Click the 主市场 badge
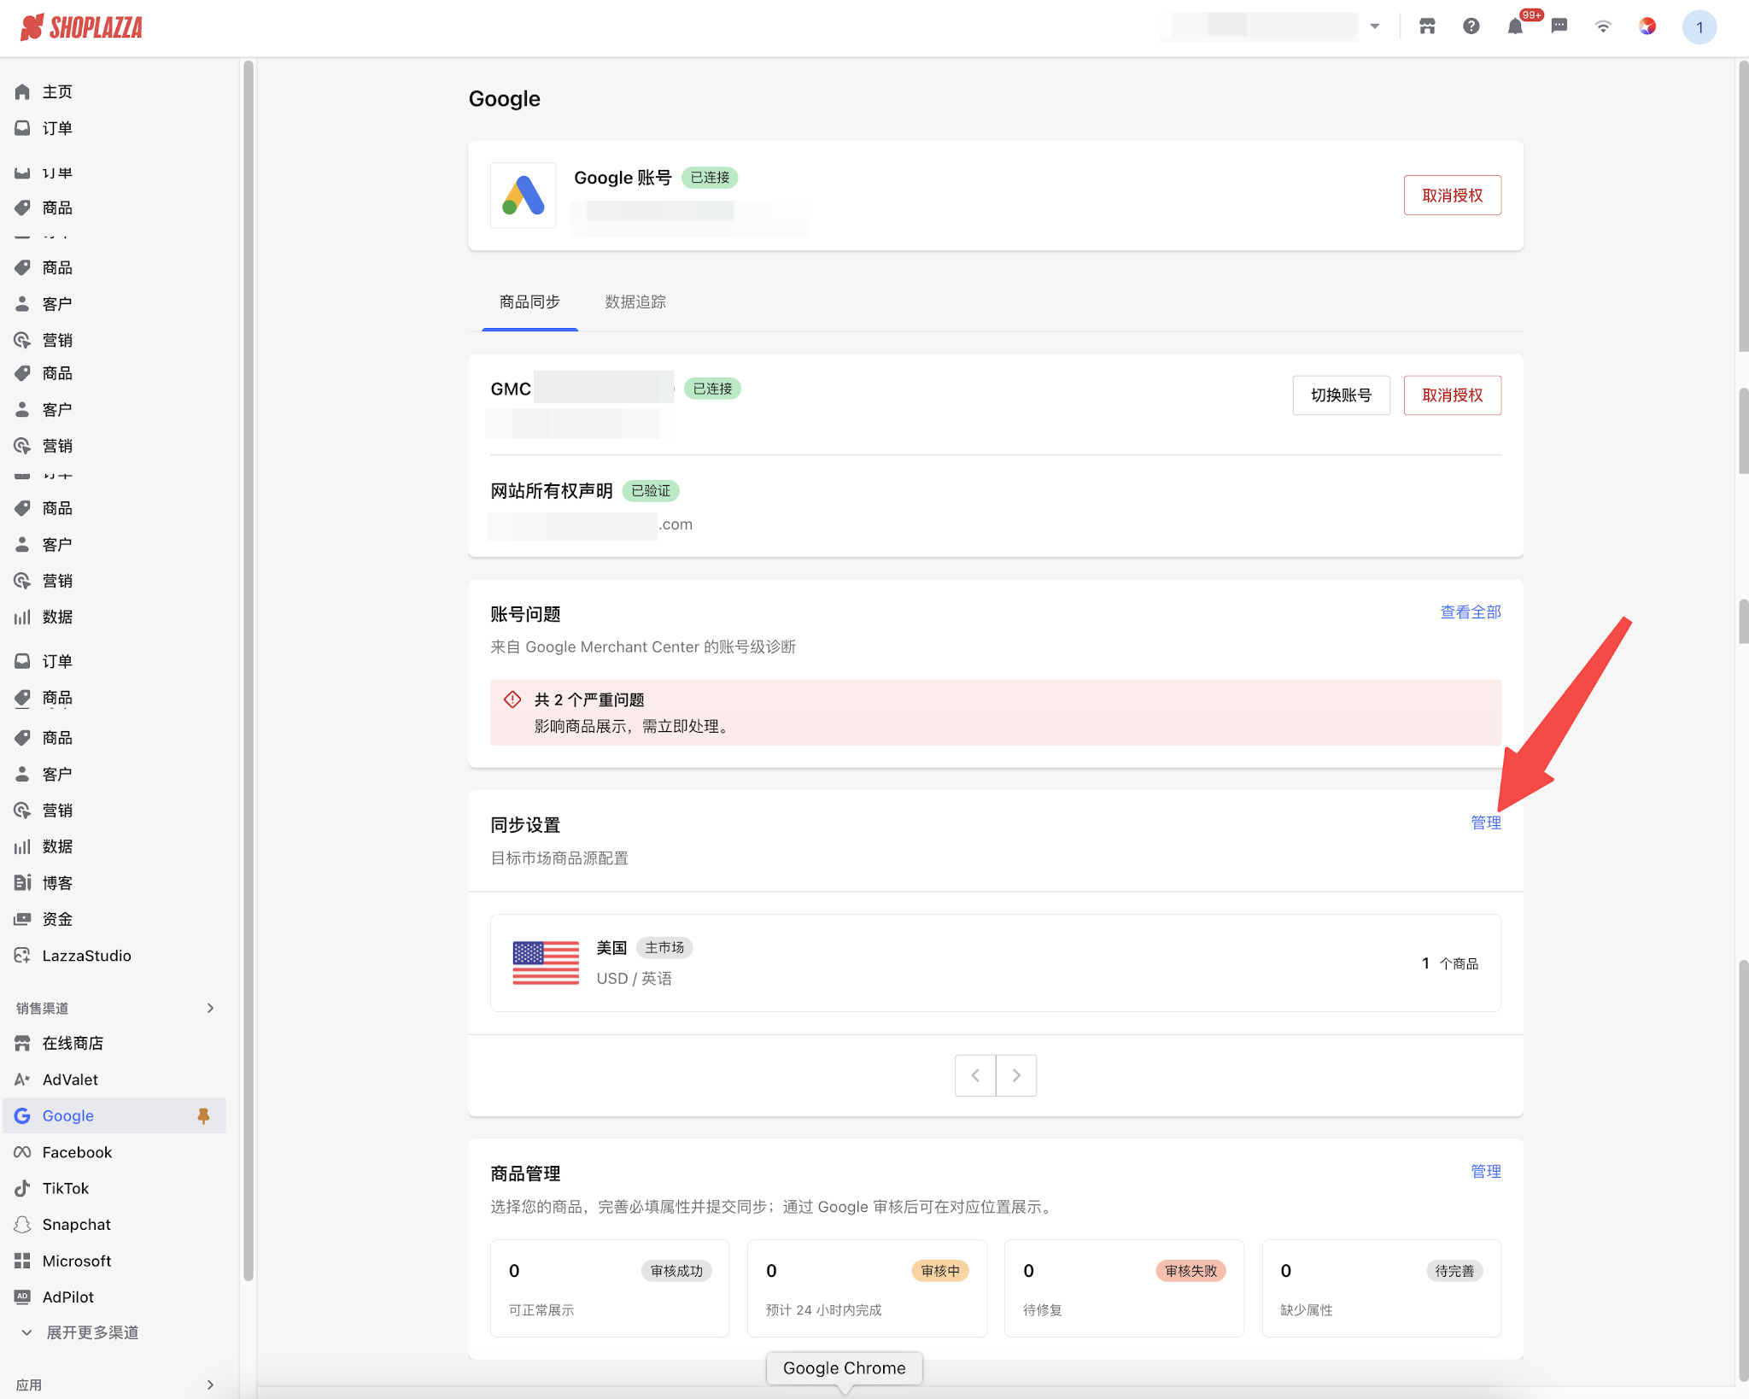This screenshot has height=1399, width=1749. (664, 948)
